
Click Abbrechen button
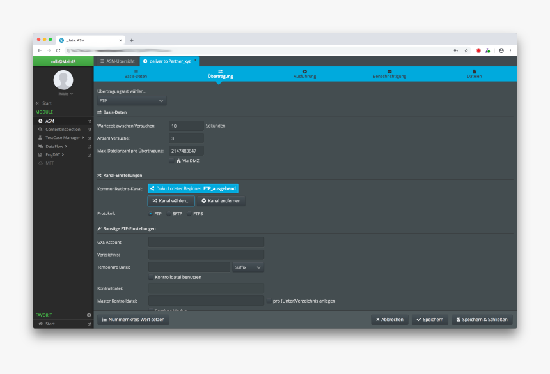389,319
